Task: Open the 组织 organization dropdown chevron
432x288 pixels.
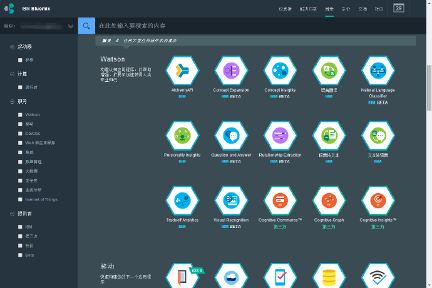Action: point(71,26)
